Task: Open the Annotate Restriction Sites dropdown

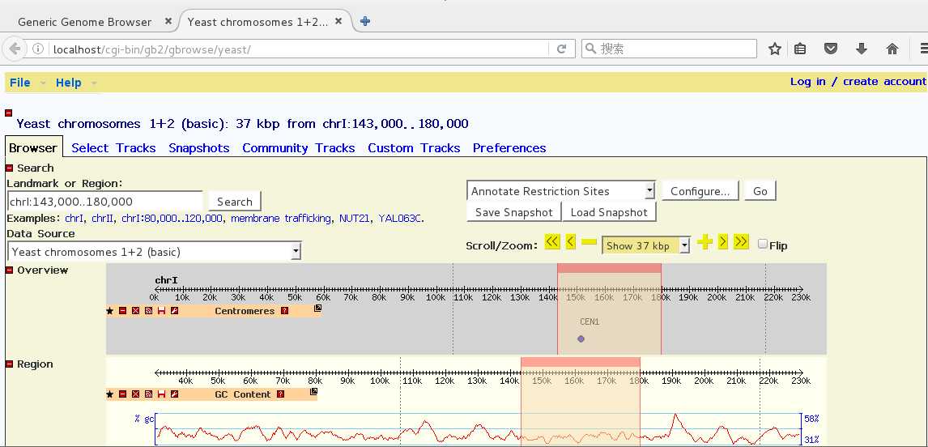Action: [x=560, y=191]
